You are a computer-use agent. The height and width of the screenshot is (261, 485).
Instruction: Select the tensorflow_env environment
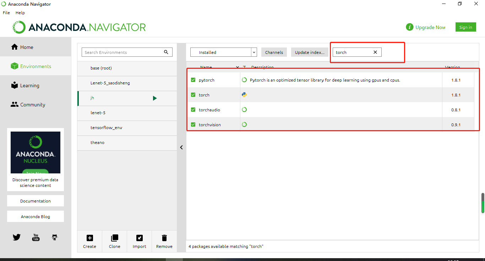coord(127,128)
